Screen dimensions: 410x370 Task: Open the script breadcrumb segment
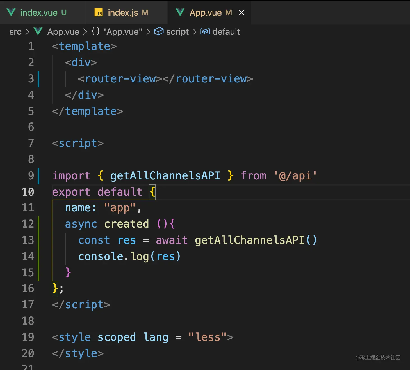coord(177,32)
